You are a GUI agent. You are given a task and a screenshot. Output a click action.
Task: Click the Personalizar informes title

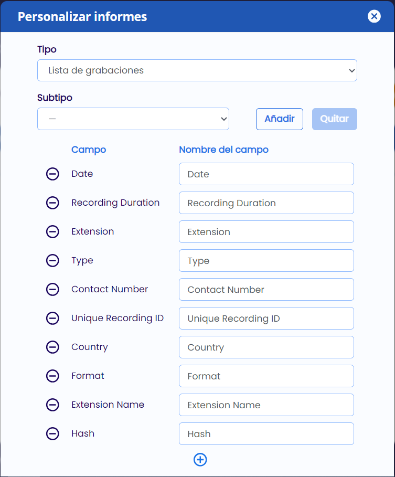pos(82,17)
